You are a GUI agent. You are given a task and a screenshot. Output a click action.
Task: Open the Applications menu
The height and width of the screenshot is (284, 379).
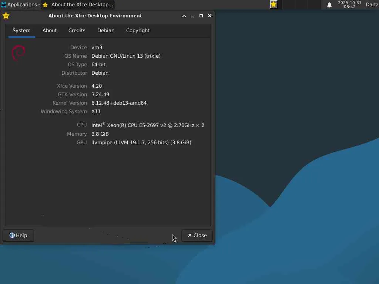coord(20,4)
